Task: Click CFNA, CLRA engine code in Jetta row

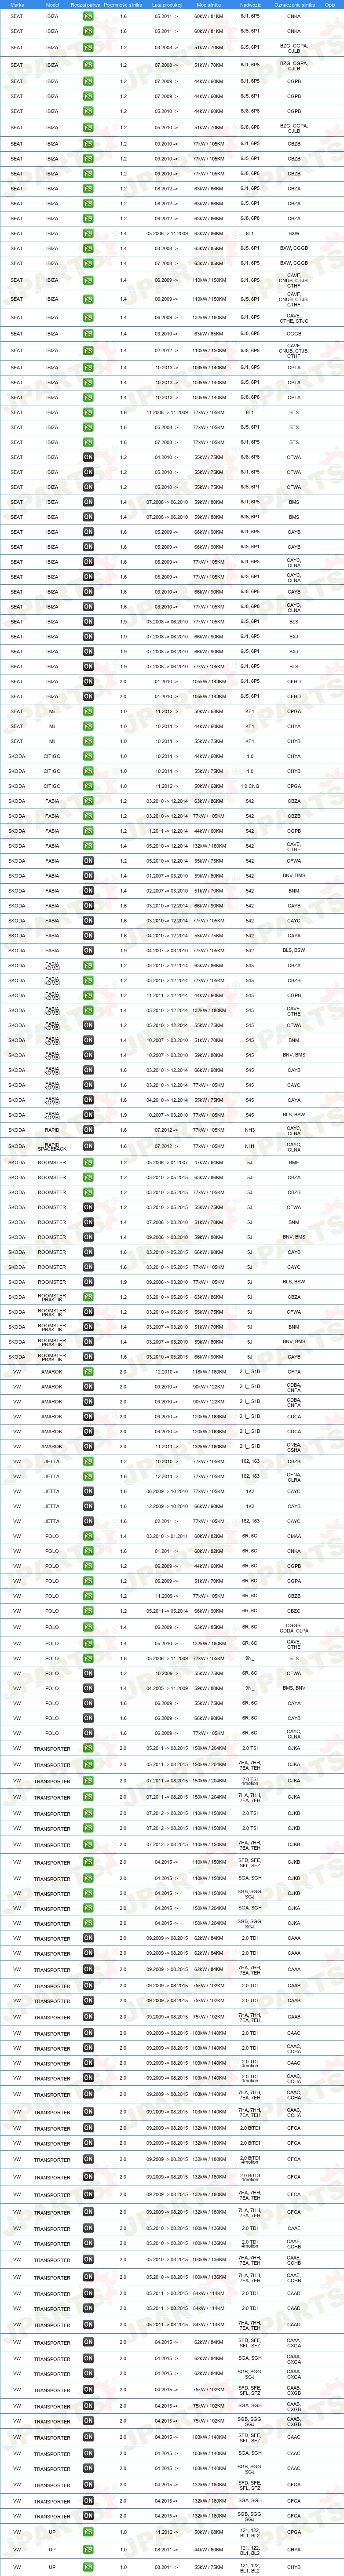Action: (x=294, y=1476)
